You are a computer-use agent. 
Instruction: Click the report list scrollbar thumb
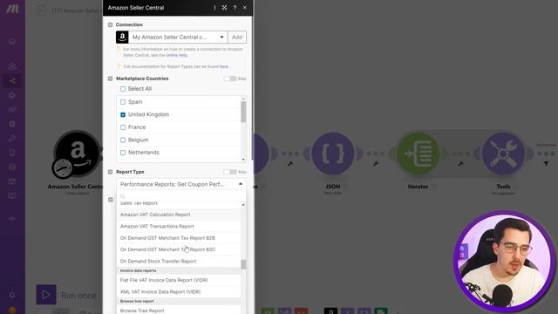click(243, 264)
